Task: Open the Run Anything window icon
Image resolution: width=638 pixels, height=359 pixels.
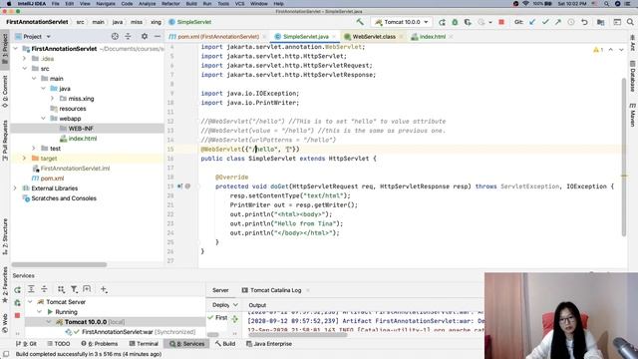Action: [617, 22]
